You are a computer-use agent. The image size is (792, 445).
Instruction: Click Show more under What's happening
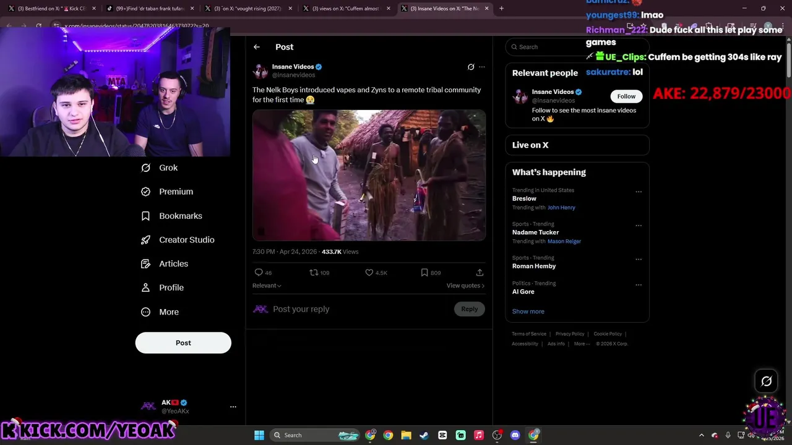tap(528, 311)
